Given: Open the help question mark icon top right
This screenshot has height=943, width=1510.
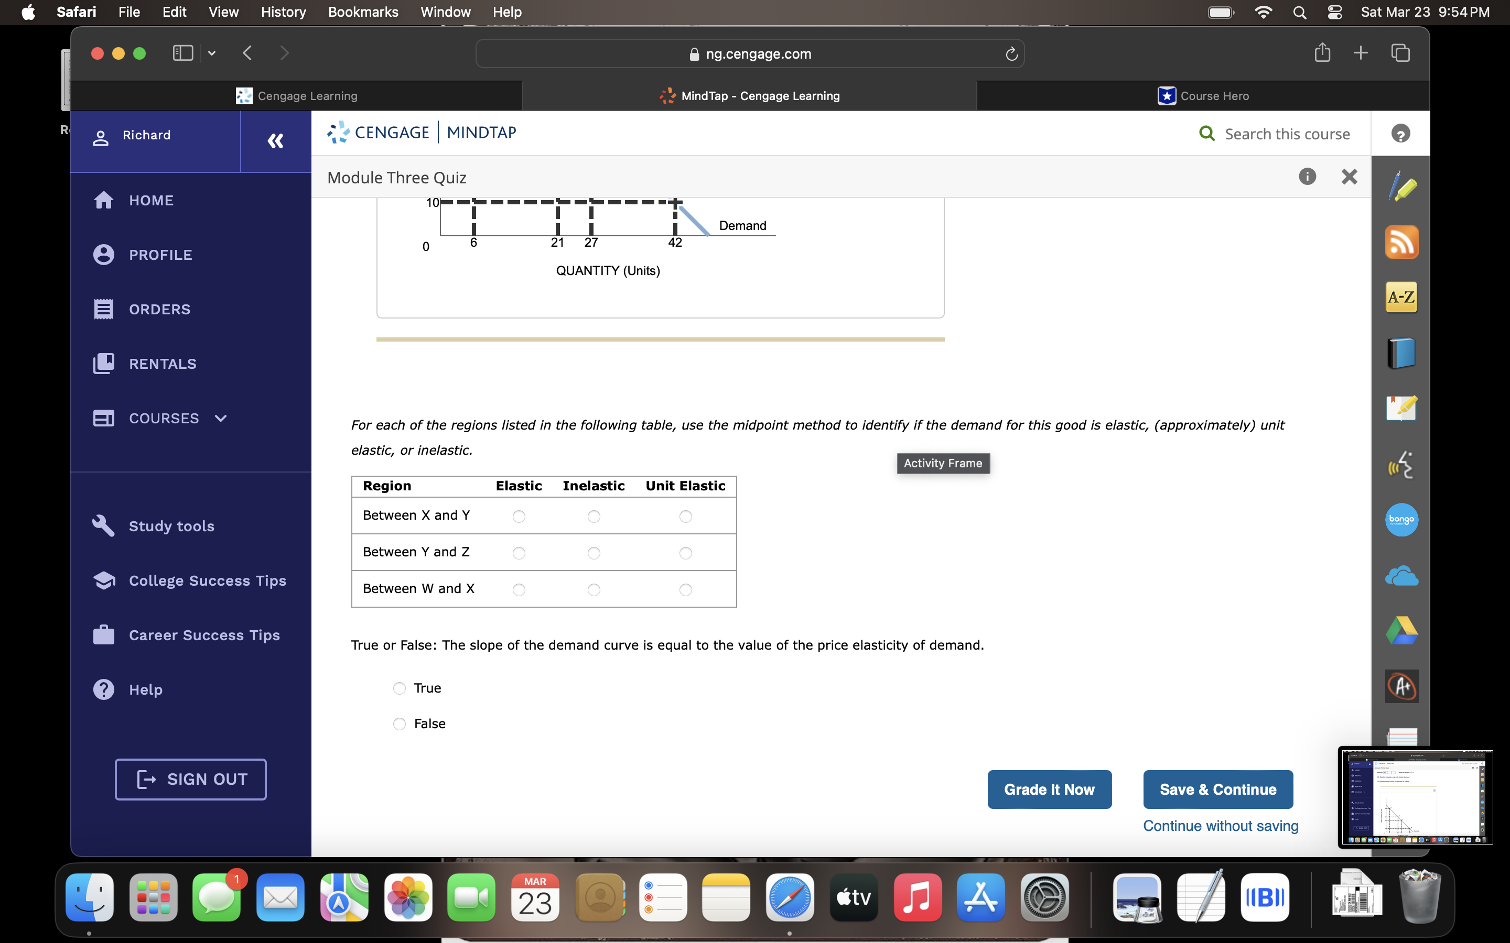Looking at the screenshot, I should [x=1400, y=134].
